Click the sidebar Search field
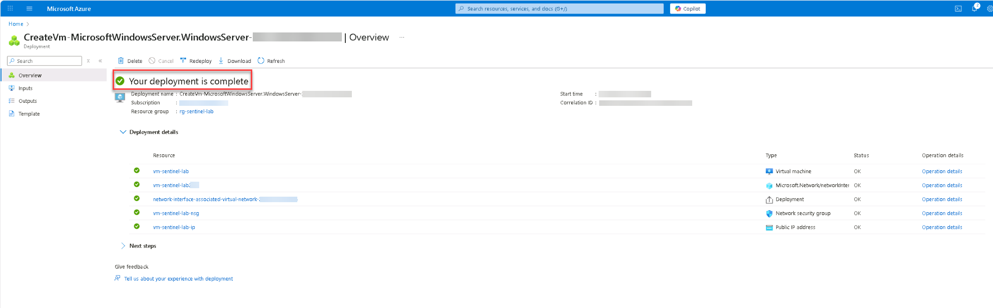The height and width of the screenshot is (308, 993). (45, 61)
